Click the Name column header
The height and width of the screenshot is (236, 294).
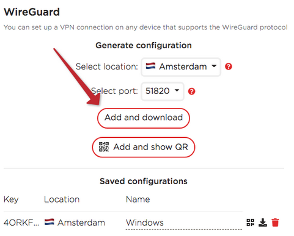click(138, 199)
